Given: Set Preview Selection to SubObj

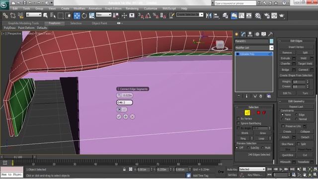Looking at the screenshot, I should point(248,148).
